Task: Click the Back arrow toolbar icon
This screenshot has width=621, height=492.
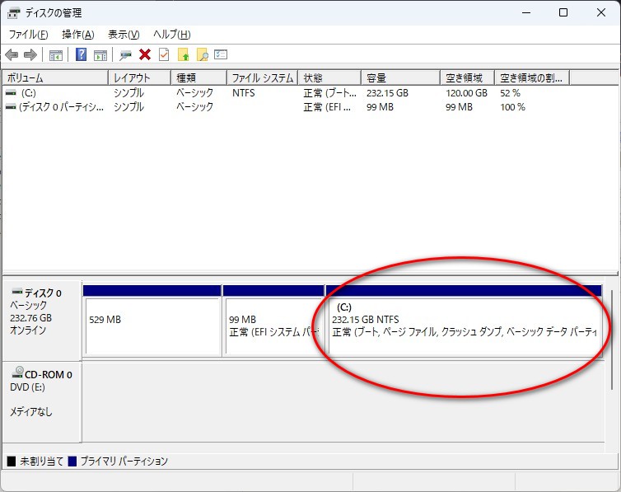Action: point(12,54)
